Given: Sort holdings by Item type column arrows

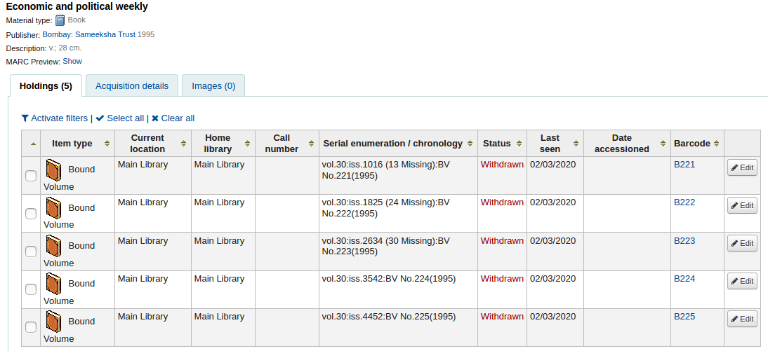Looking at the screenshot, I should [107, 144].
